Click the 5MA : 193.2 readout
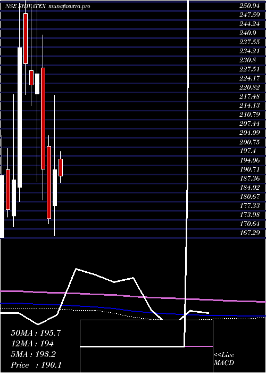 [33, 354]
